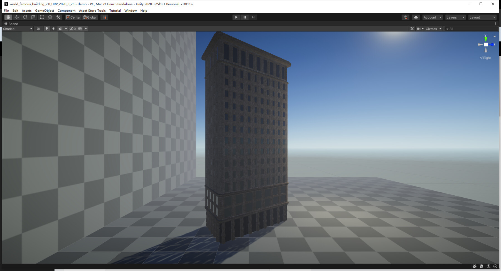The width and height of the screenshot is (501, 271).
Task: Open the Asset Store Tools menu
Action: point(92,11)
